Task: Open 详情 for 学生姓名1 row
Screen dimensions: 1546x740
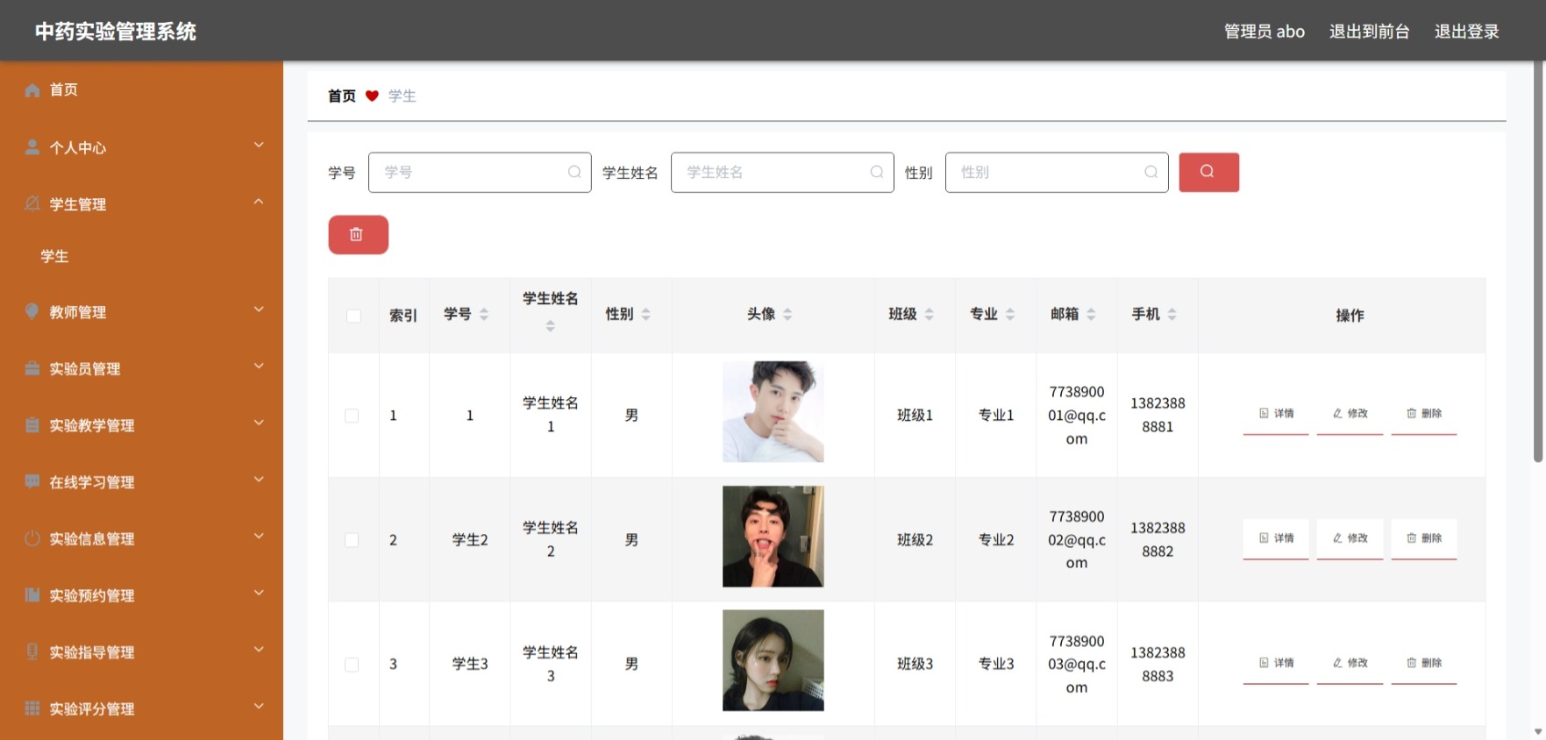Action: tap(1276, 414)
